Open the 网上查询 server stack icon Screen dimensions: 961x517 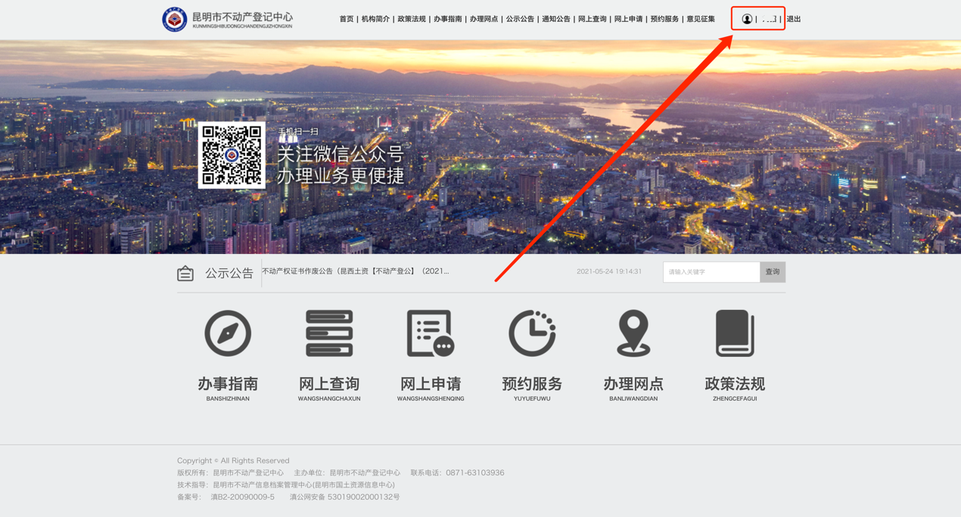pyautogui.click(x=329, y=333)
